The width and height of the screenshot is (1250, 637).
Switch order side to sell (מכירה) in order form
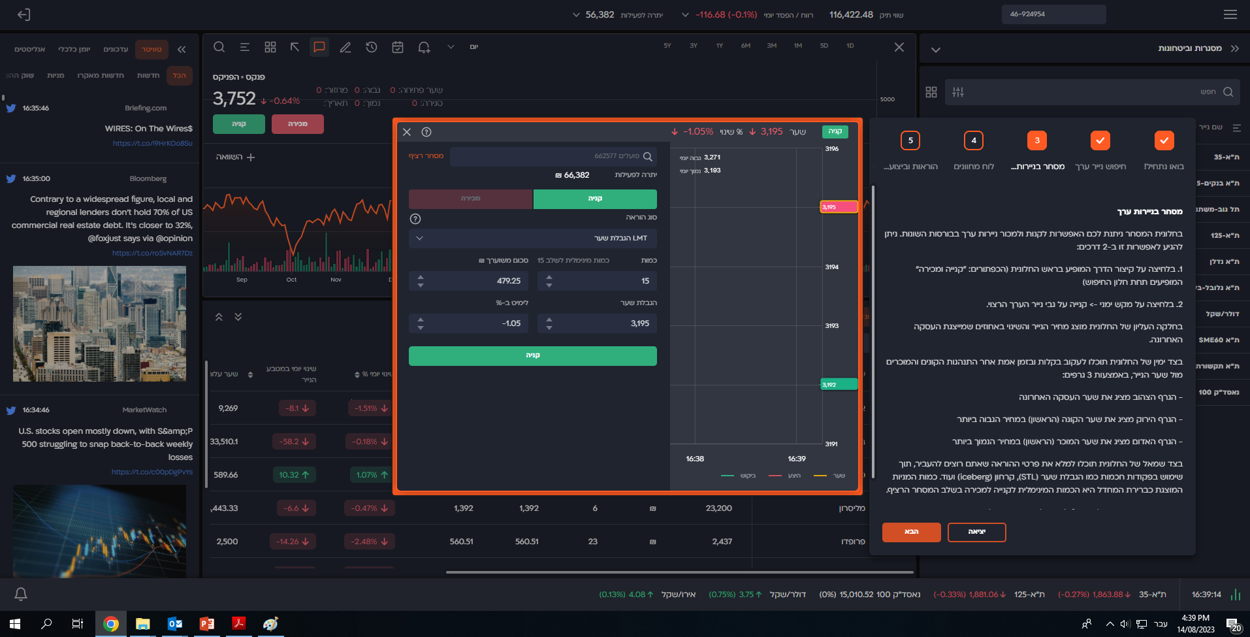click(x=470, y=199)
